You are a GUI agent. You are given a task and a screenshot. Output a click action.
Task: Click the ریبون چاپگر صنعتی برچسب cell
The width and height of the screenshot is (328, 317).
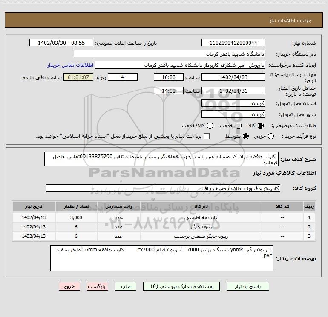pos(201,236)
